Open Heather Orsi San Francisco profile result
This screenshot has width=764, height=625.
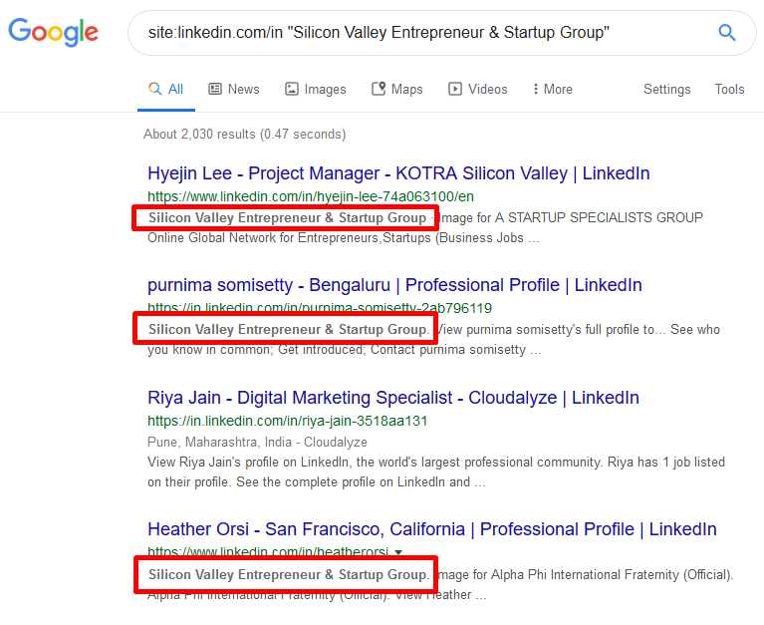(432, 529)
